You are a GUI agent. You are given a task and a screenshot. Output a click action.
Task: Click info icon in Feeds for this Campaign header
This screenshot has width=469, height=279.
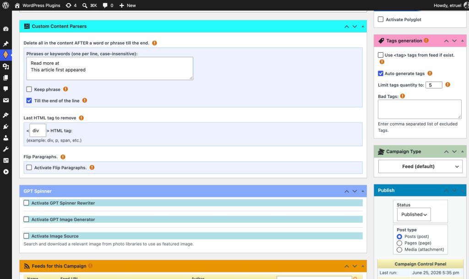tap(90, 266)
